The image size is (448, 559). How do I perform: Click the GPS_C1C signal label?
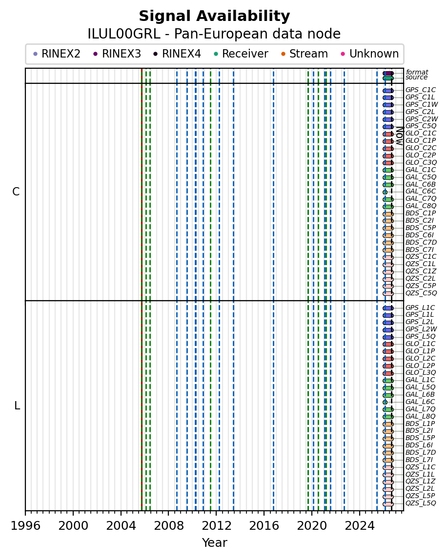(421, 90)
